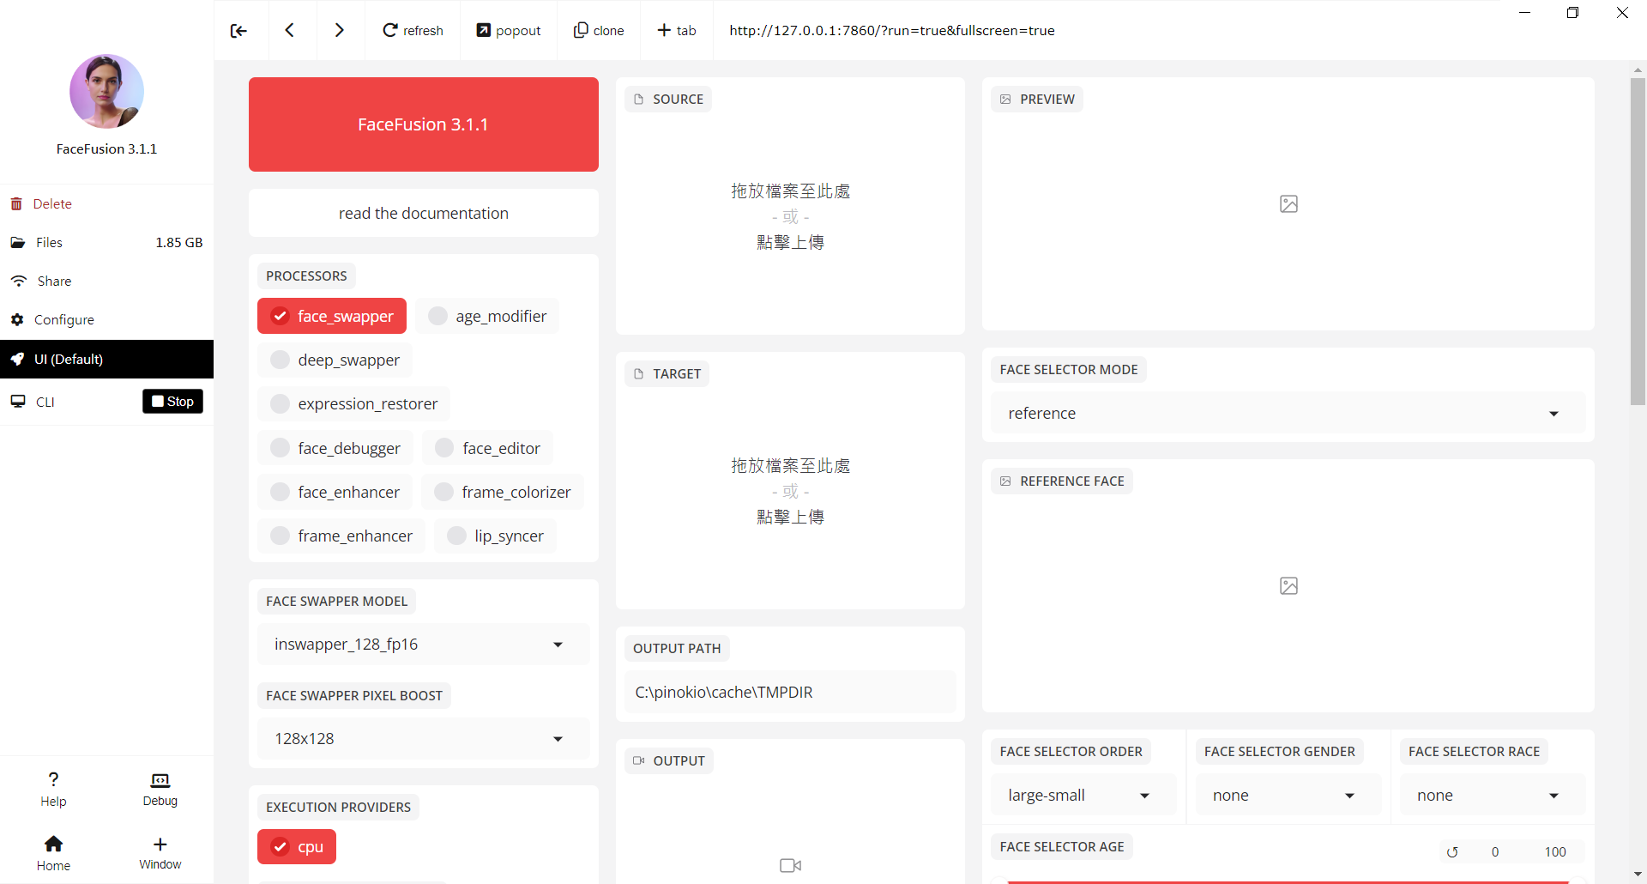This screenshot has height=884, width=1647.
Task: Open read the documentation link
Action: click(424, 213)
